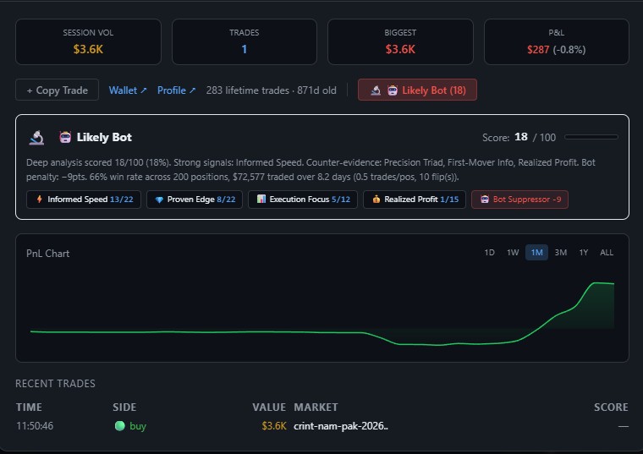The width and height of the screenshot is (643, 454).
Task: Click the P&L $287 card
Action: [x=557, y=41]
